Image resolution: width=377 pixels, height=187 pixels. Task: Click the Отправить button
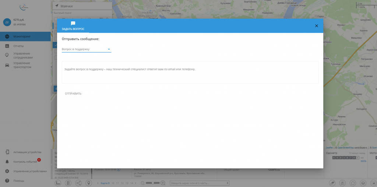click(73, 94)
